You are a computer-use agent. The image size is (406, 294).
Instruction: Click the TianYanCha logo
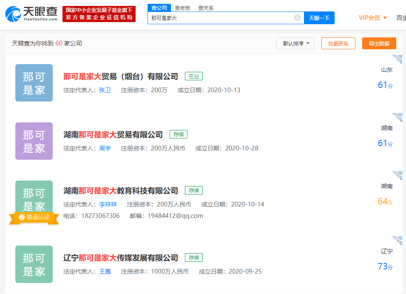tap(31, 14)
